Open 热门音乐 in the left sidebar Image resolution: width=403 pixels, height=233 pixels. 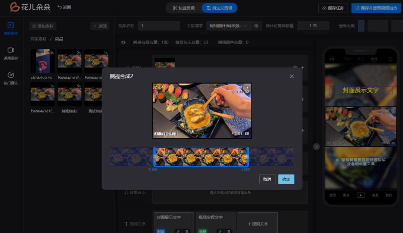tap(11, 78)
